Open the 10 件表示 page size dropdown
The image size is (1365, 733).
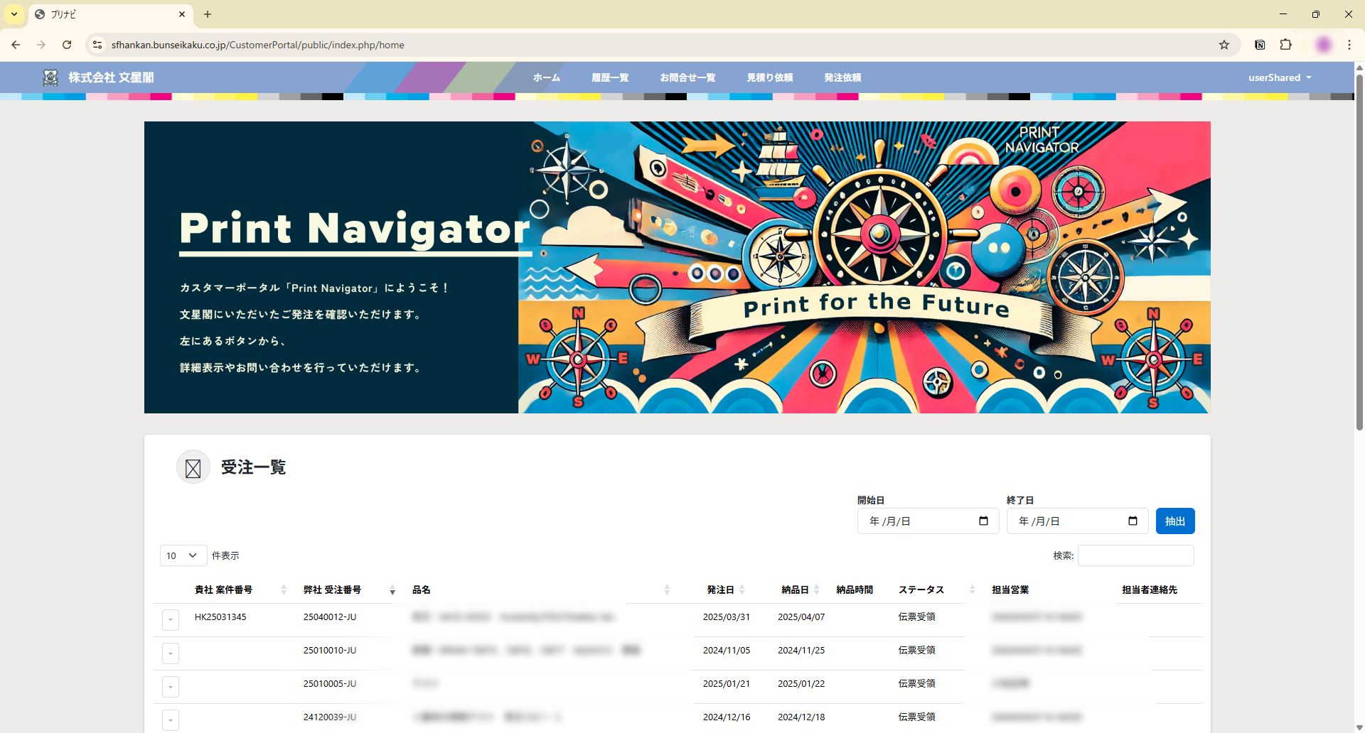point(183,555)
